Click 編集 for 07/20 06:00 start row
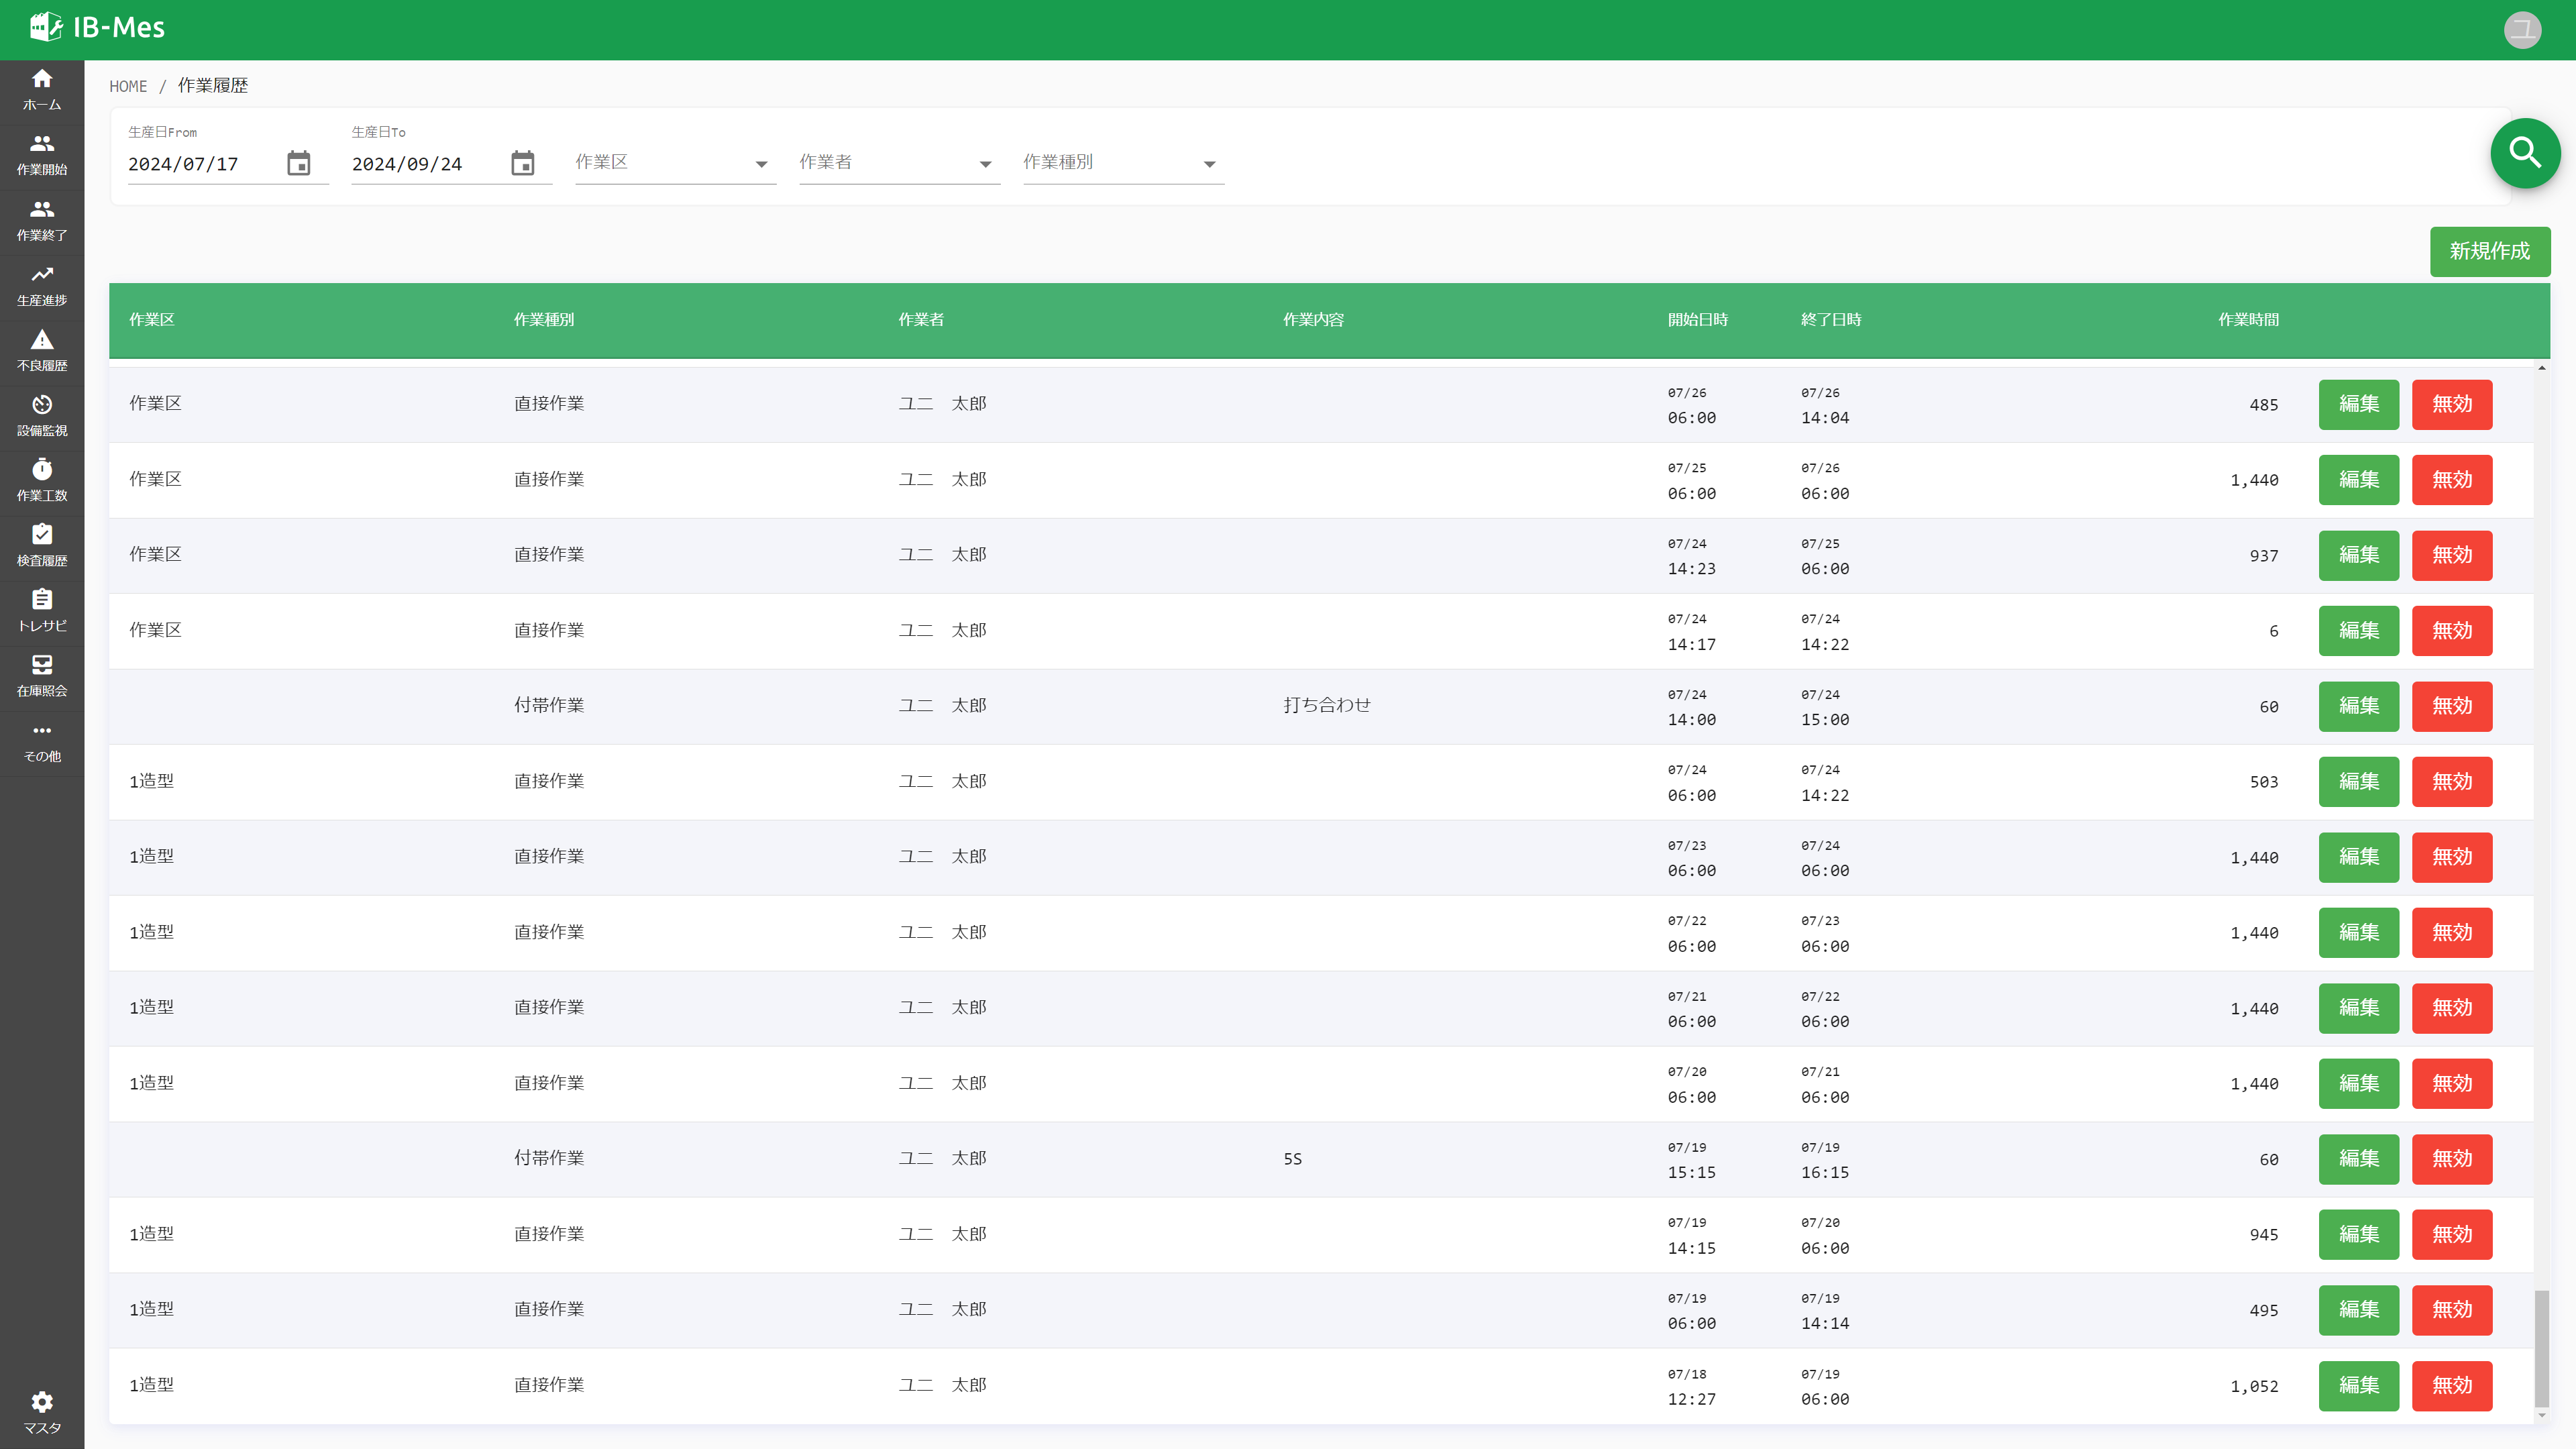 coord(2359,1084)
